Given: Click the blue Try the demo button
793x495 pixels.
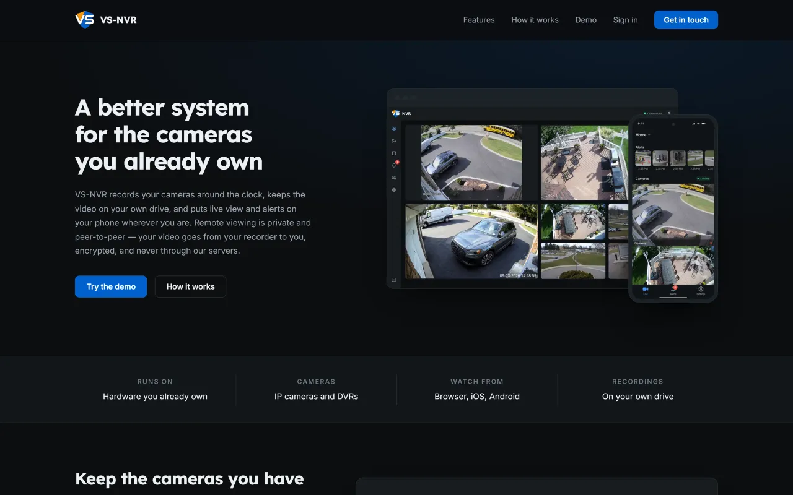Looking at the screenshot, I should [x=111, y=286].
